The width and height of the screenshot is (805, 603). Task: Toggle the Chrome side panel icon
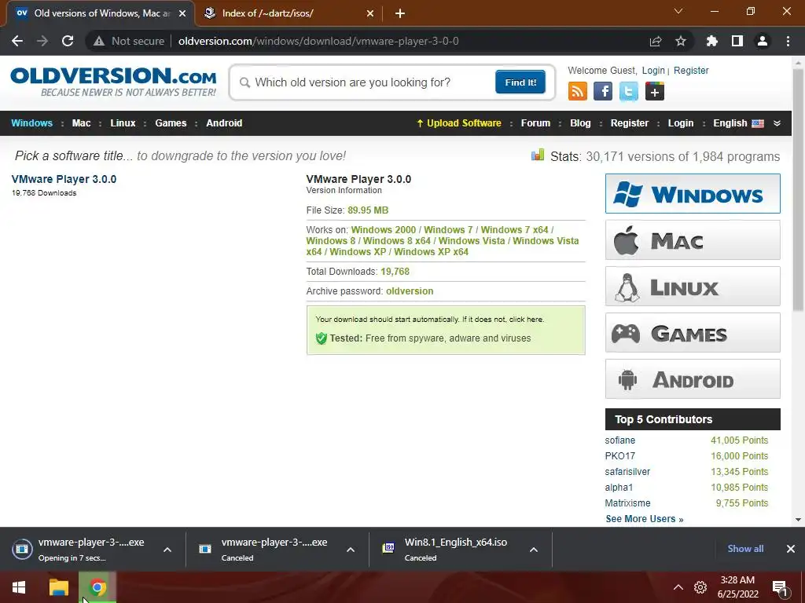[737, 41]
